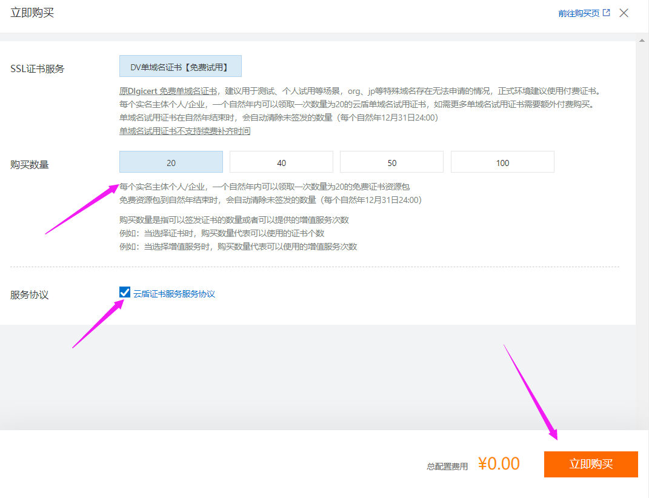Screen dimensions: 649x498
Task: Select purchase quantity 20
Action: 171,162
